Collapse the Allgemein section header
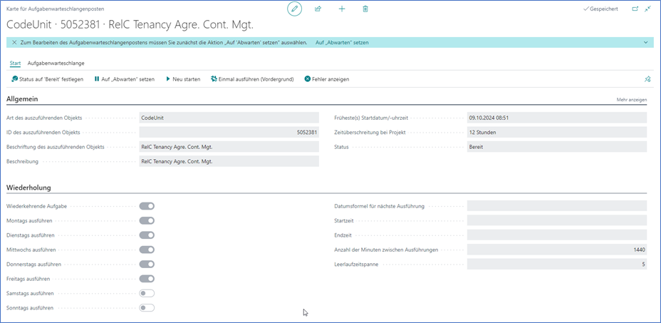Image resolution: width=661 pixels, height=323 pixels. coord(22,99)
